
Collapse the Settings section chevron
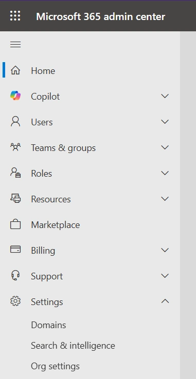165,301
